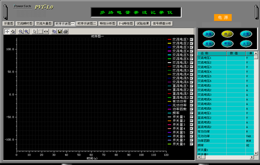Click the zoom in magnifier icon
The width and height of the screenshot is (260, 165).
click(x=26, y=32)
